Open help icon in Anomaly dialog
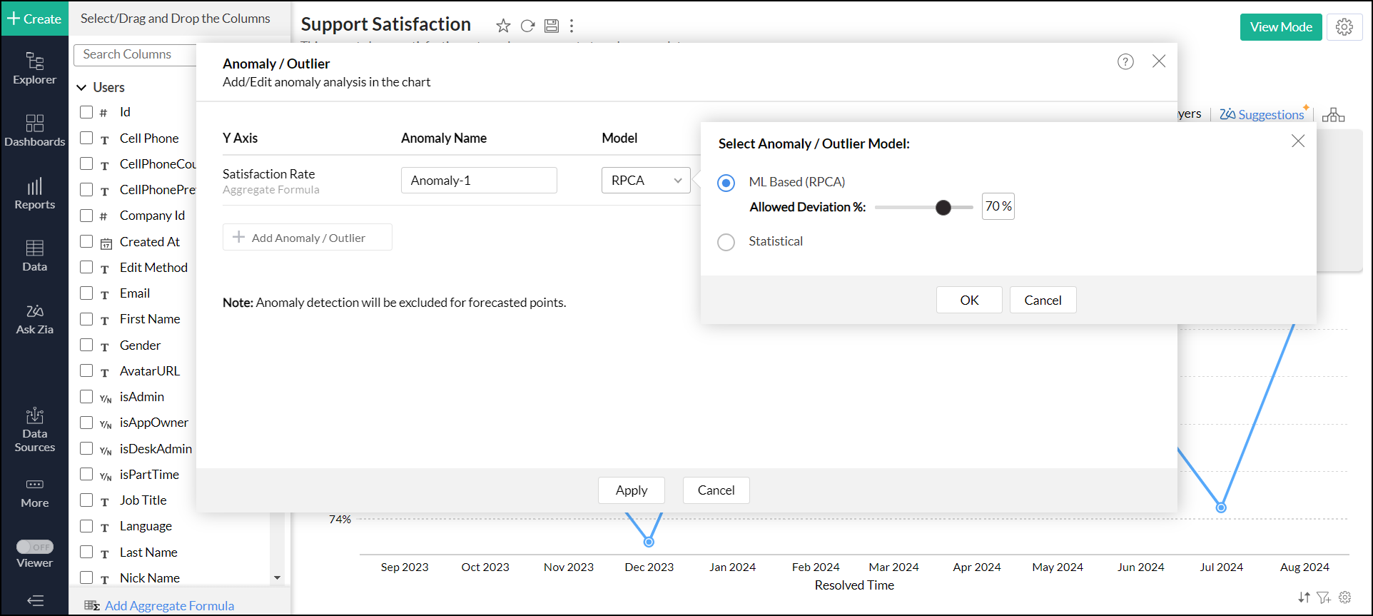The image size is (1373, 616). coord(1125,62)
